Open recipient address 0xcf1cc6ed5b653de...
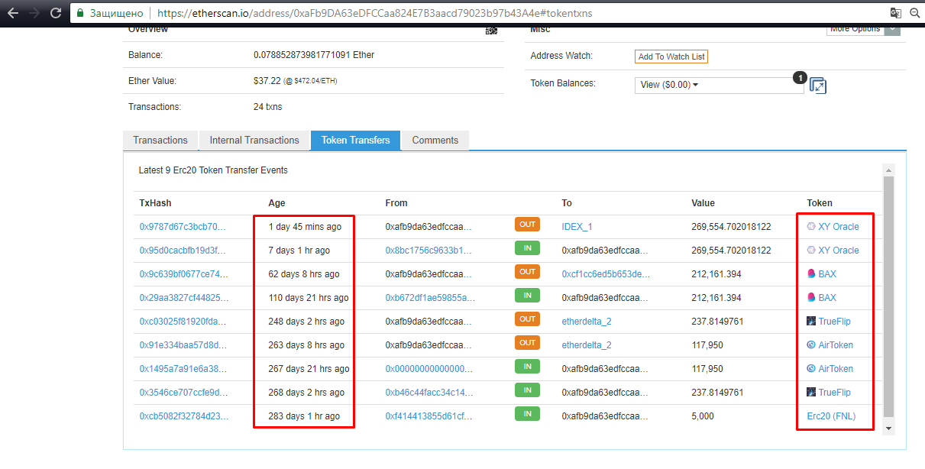925x469 pixels. [x=606, y=274]
